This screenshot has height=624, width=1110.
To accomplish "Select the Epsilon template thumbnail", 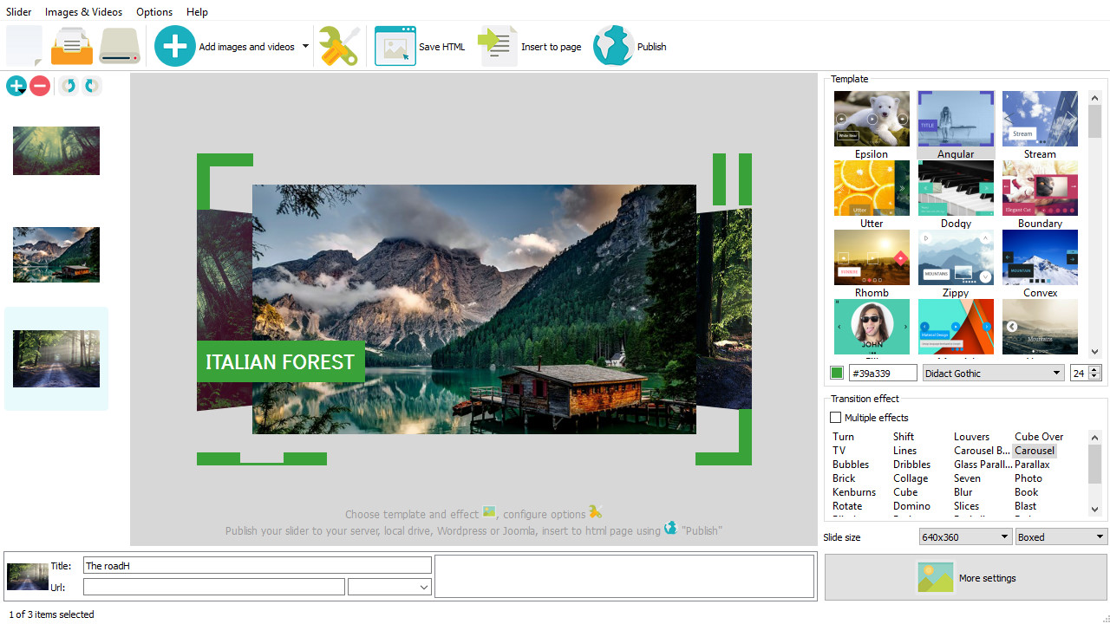I will click(872, 119).
